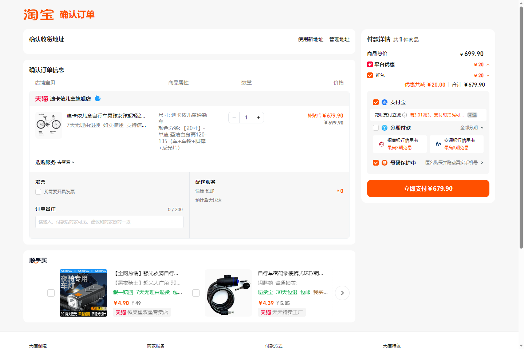The width and height of the screenshot is (524, 349).
Task: Click the bicycle product thumbnail
Action: click(x=49, y=126)
